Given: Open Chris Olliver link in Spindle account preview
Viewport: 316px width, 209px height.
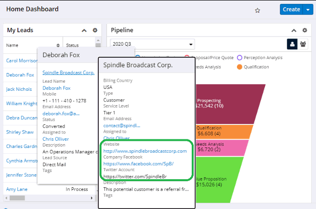Looking at the screenshot, I should 117,138.
